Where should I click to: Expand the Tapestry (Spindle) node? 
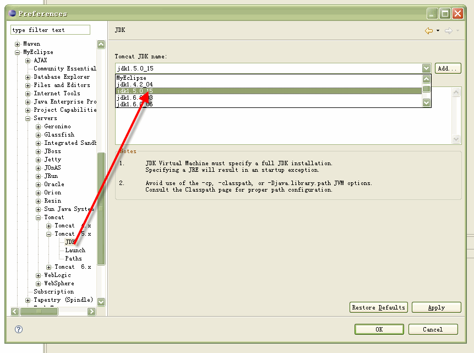tap(28, 300)
